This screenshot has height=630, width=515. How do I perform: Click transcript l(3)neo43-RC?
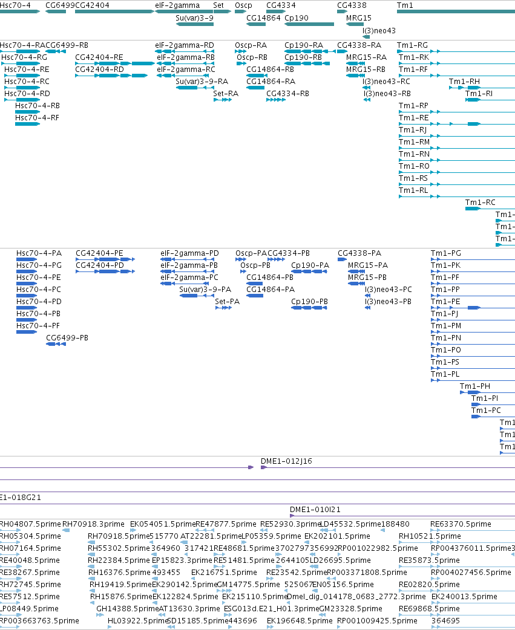click(x=386, y=81)
